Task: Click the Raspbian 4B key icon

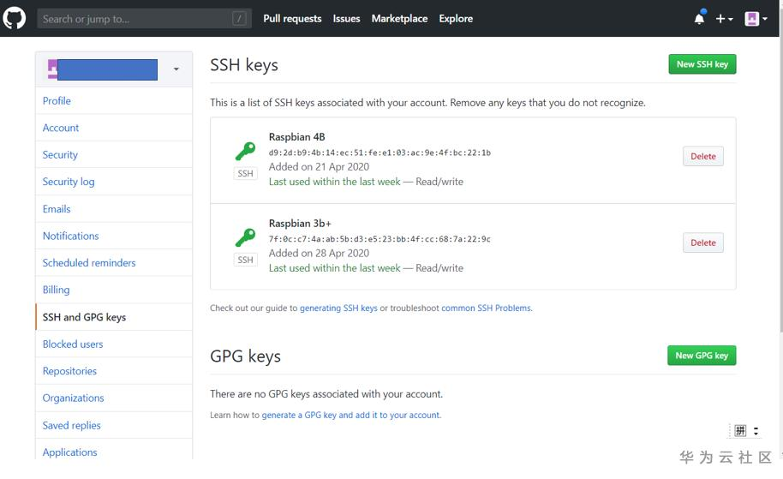Action: (x=246, y=152)
